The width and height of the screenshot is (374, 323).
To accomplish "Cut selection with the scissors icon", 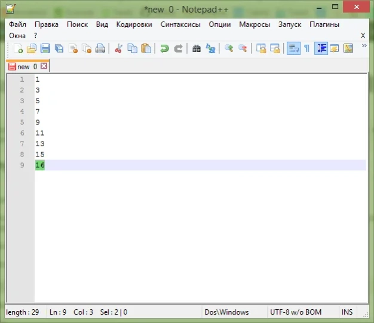I will click(x=118, y=48).
